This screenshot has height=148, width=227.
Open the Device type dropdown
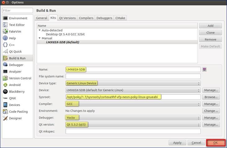(133, 83)
